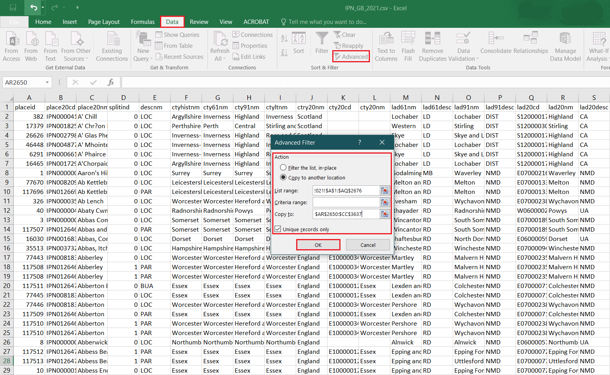The height and width of the screenshot is (375, 610).
Task: Click the Save icon in title bar
Action: coord(13,8)
